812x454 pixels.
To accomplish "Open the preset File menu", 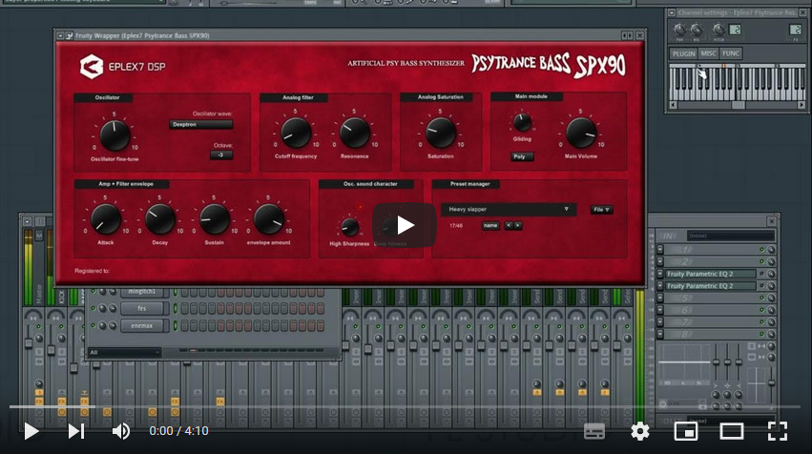I will pos(601,210).
